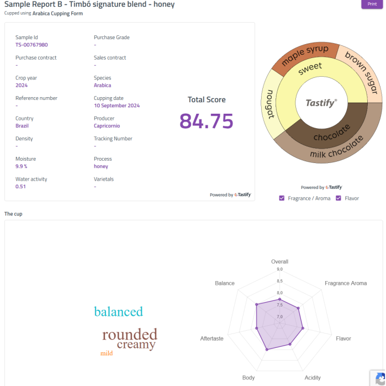This screenshot has width=386, height=386.
Task: Click the reCAPTCHA badge icon
Action: (379, 378)
